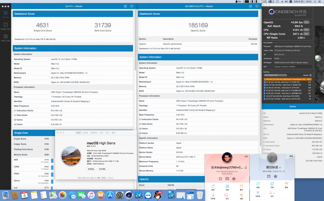Open iTunes from the Dock

coord(91,195)
